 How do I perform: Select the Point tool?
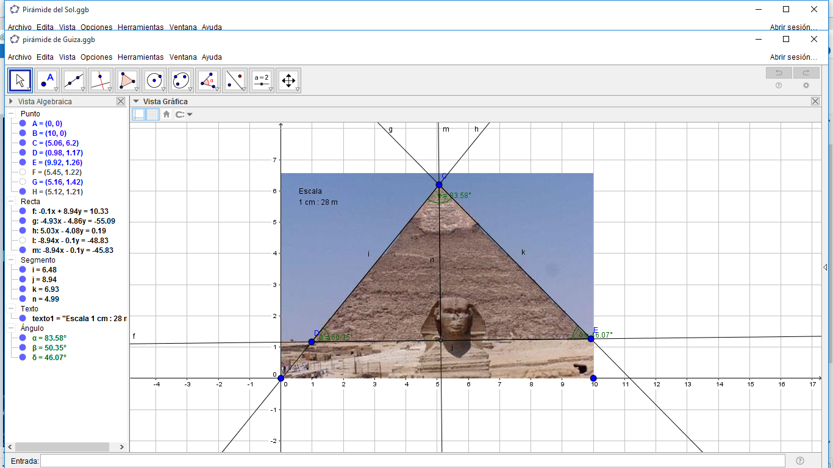[47, 80]
